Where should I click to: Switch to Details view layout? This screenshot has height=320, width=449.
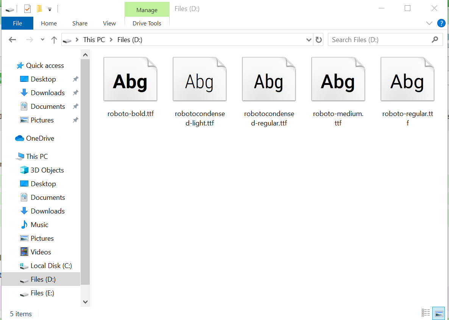426,313
